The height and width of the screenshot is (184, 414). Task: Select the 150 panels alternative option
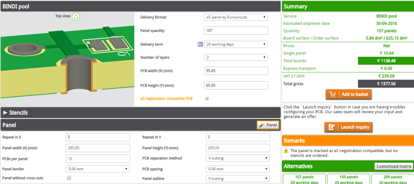click(x=348, y=179)
